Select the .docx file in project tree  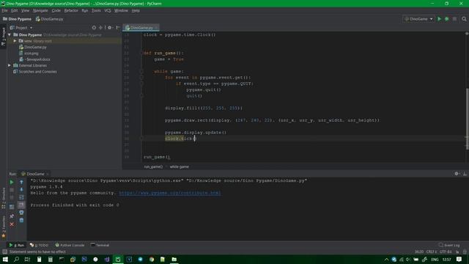(34, 59)
